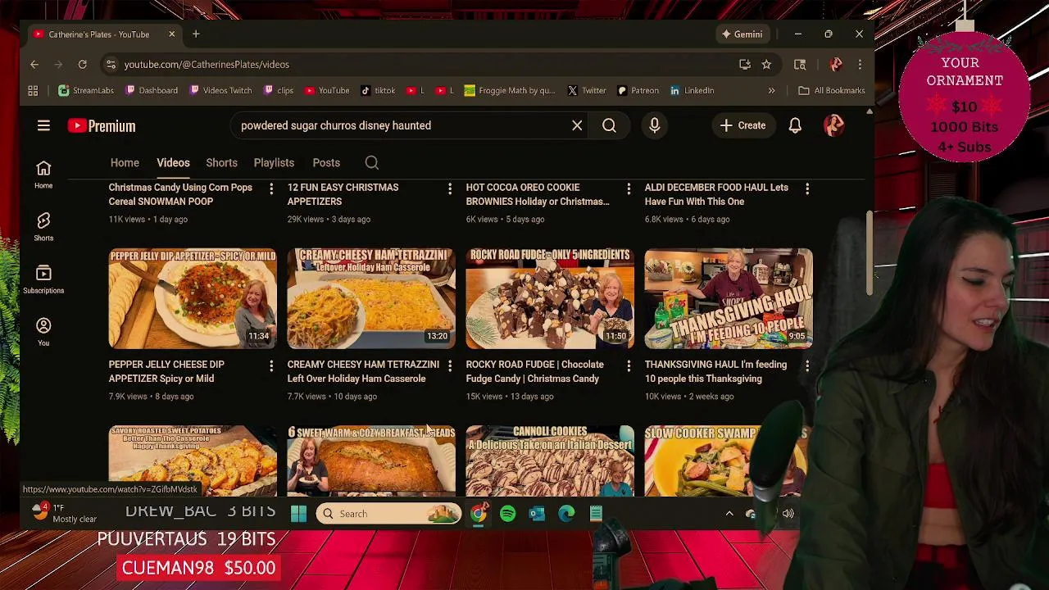Reload the current page
The image size is (1049, 590).
82,64
